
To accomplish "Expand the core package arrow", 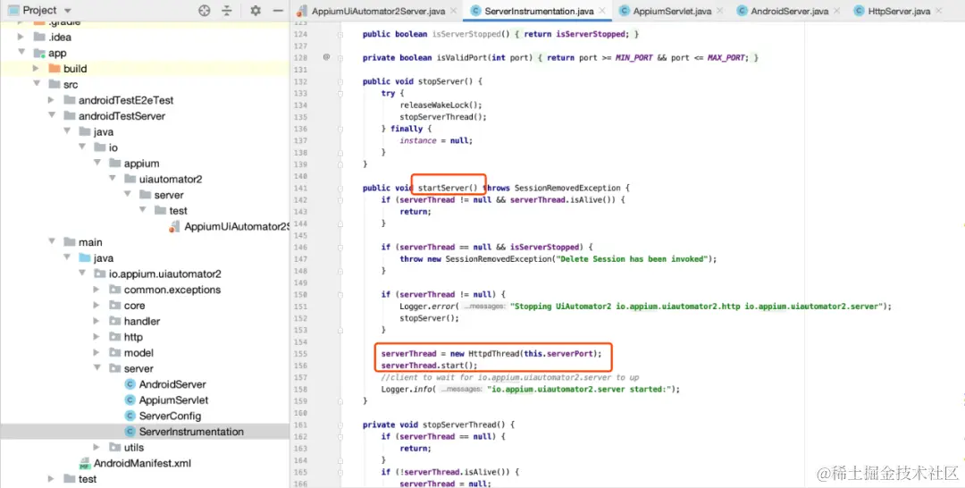I will pyautogui.click(x=96, y=306).
